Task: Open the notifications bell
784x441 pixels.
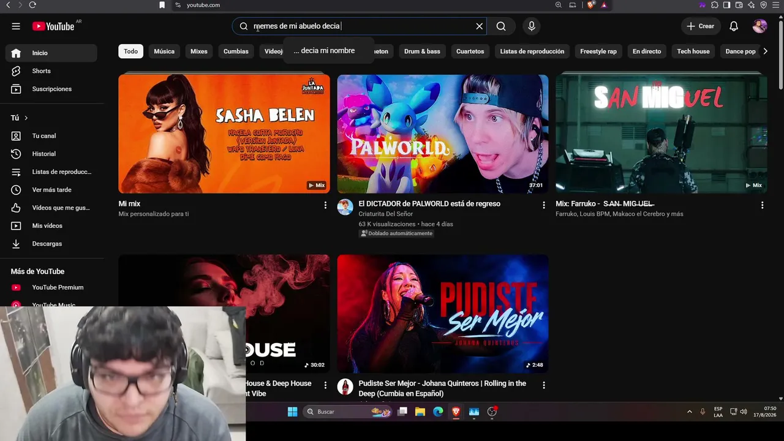Action: point(734,26)
